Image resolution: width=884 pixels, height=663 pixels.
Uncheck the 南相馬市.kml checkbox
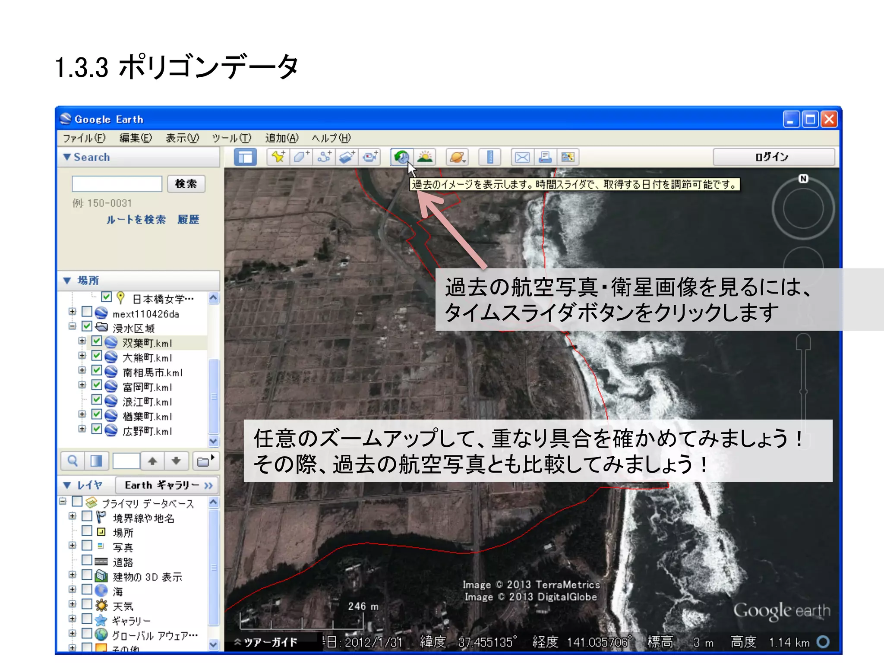tap(97, 371)
